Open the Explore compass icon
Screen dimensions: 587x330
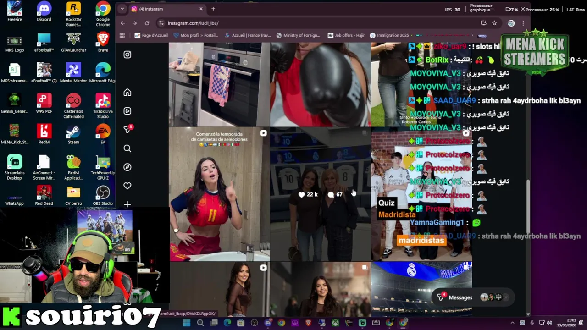tap(127, 167)
